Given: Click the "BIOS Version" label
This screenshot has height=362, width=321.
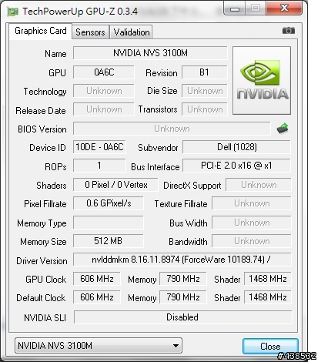Looking at the screenshot, I should coord(42,129).
